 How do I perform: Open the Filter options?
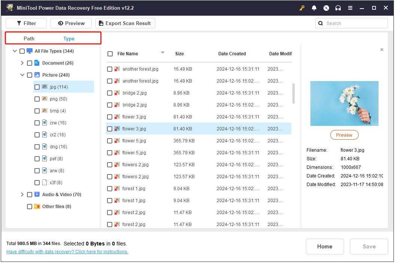[26, 23]
